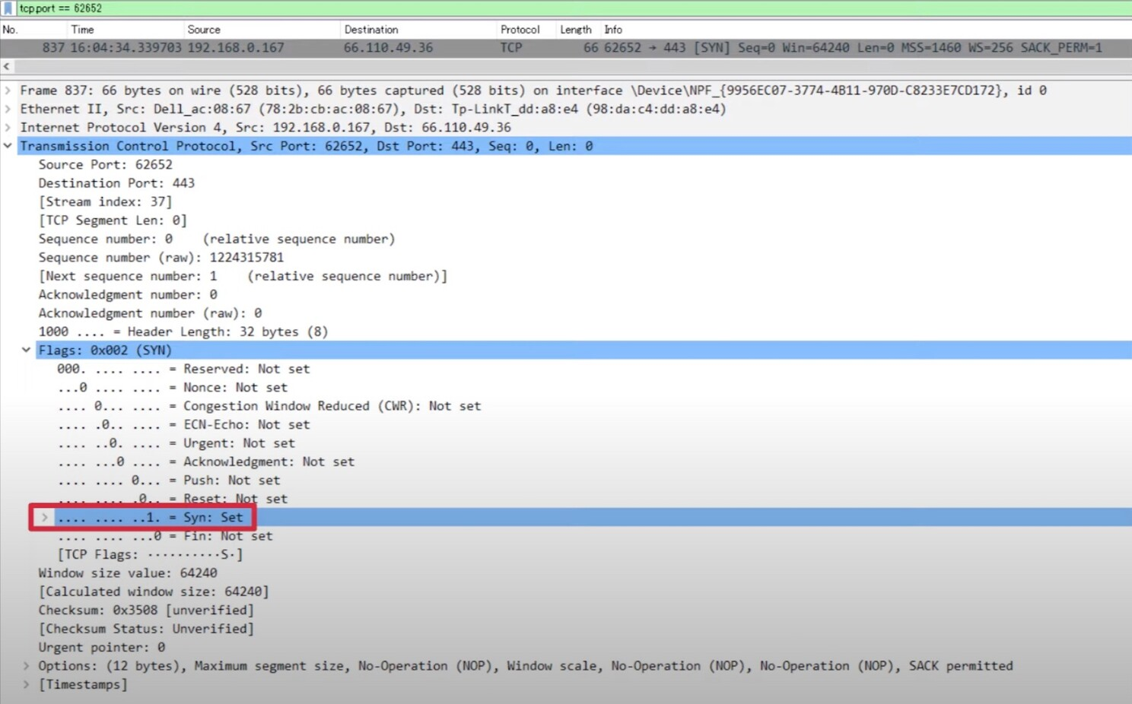This screenshot has height=704, width=1132.
Task: Expand the Frame 837 tree row
Action: click(x=8, y=90)
